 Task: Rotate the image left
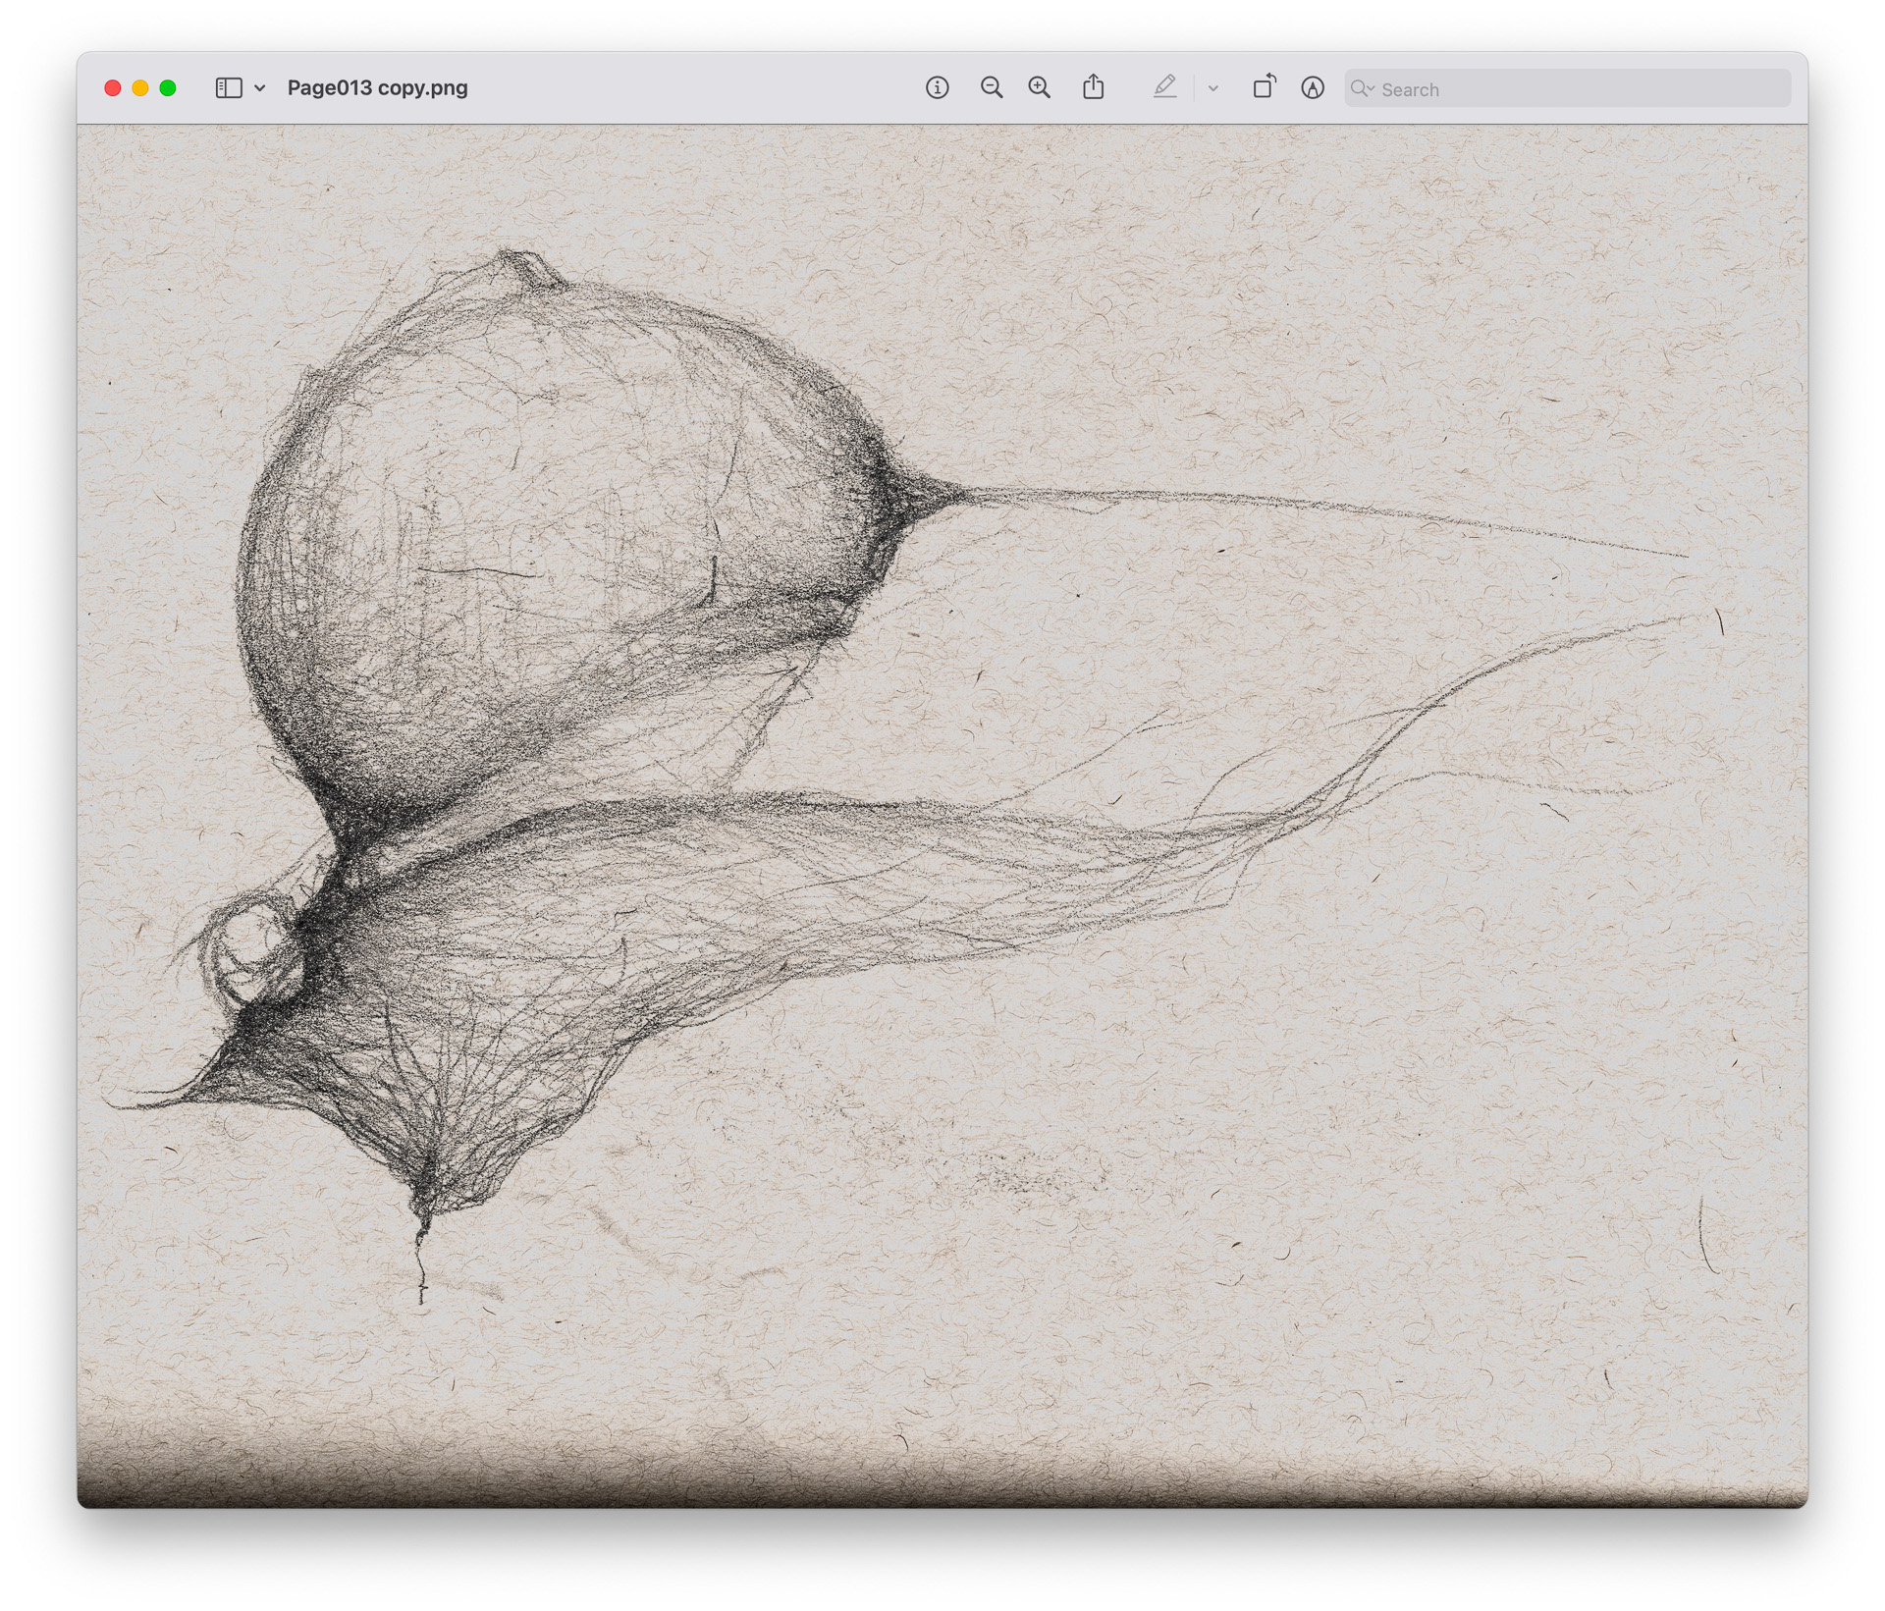coord(1264,87)
